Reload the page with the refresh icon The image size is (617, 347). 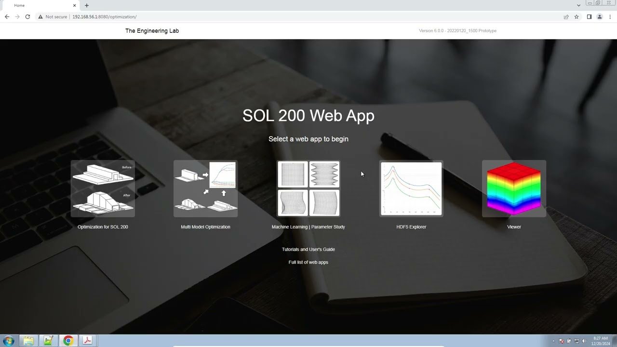point(27,17)
